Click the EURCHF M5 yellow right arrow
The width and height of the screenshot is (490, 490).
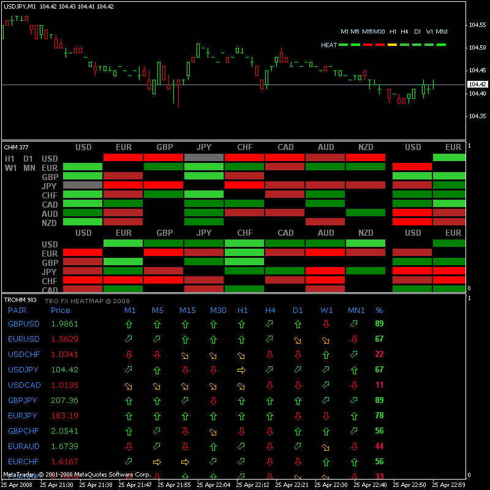(x=157, y=462)
